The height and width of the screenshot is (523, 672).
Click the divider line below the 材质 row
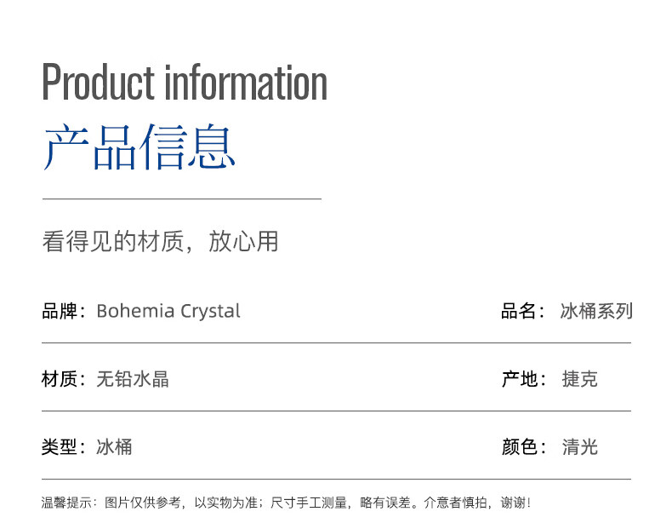click(x=336, y=411)
